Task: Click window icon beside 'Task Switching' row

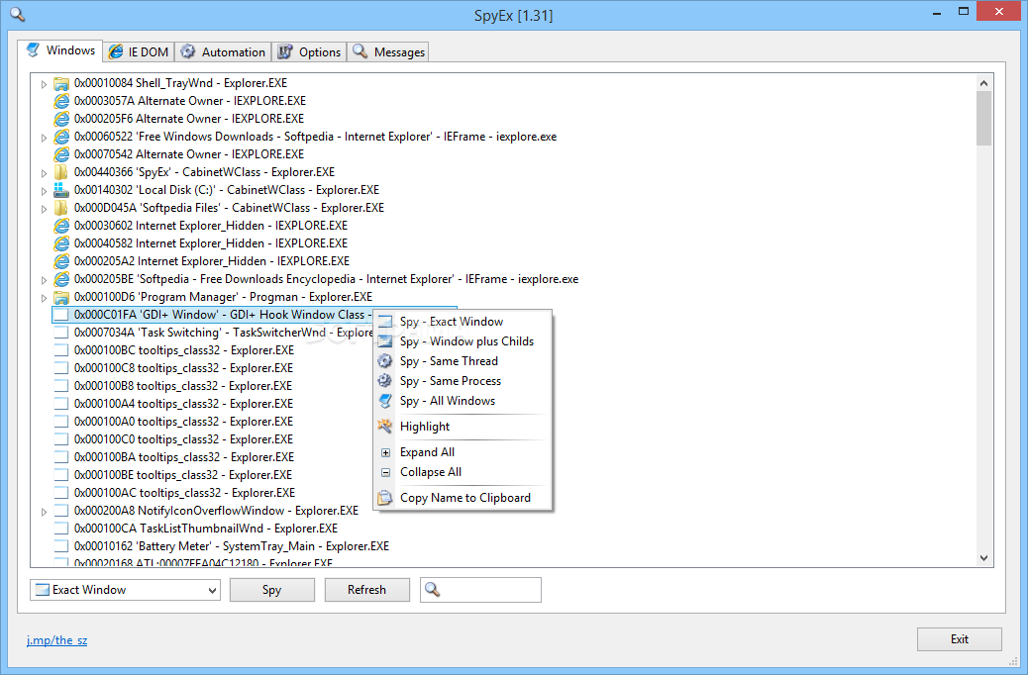Action: tap(61, 333)
